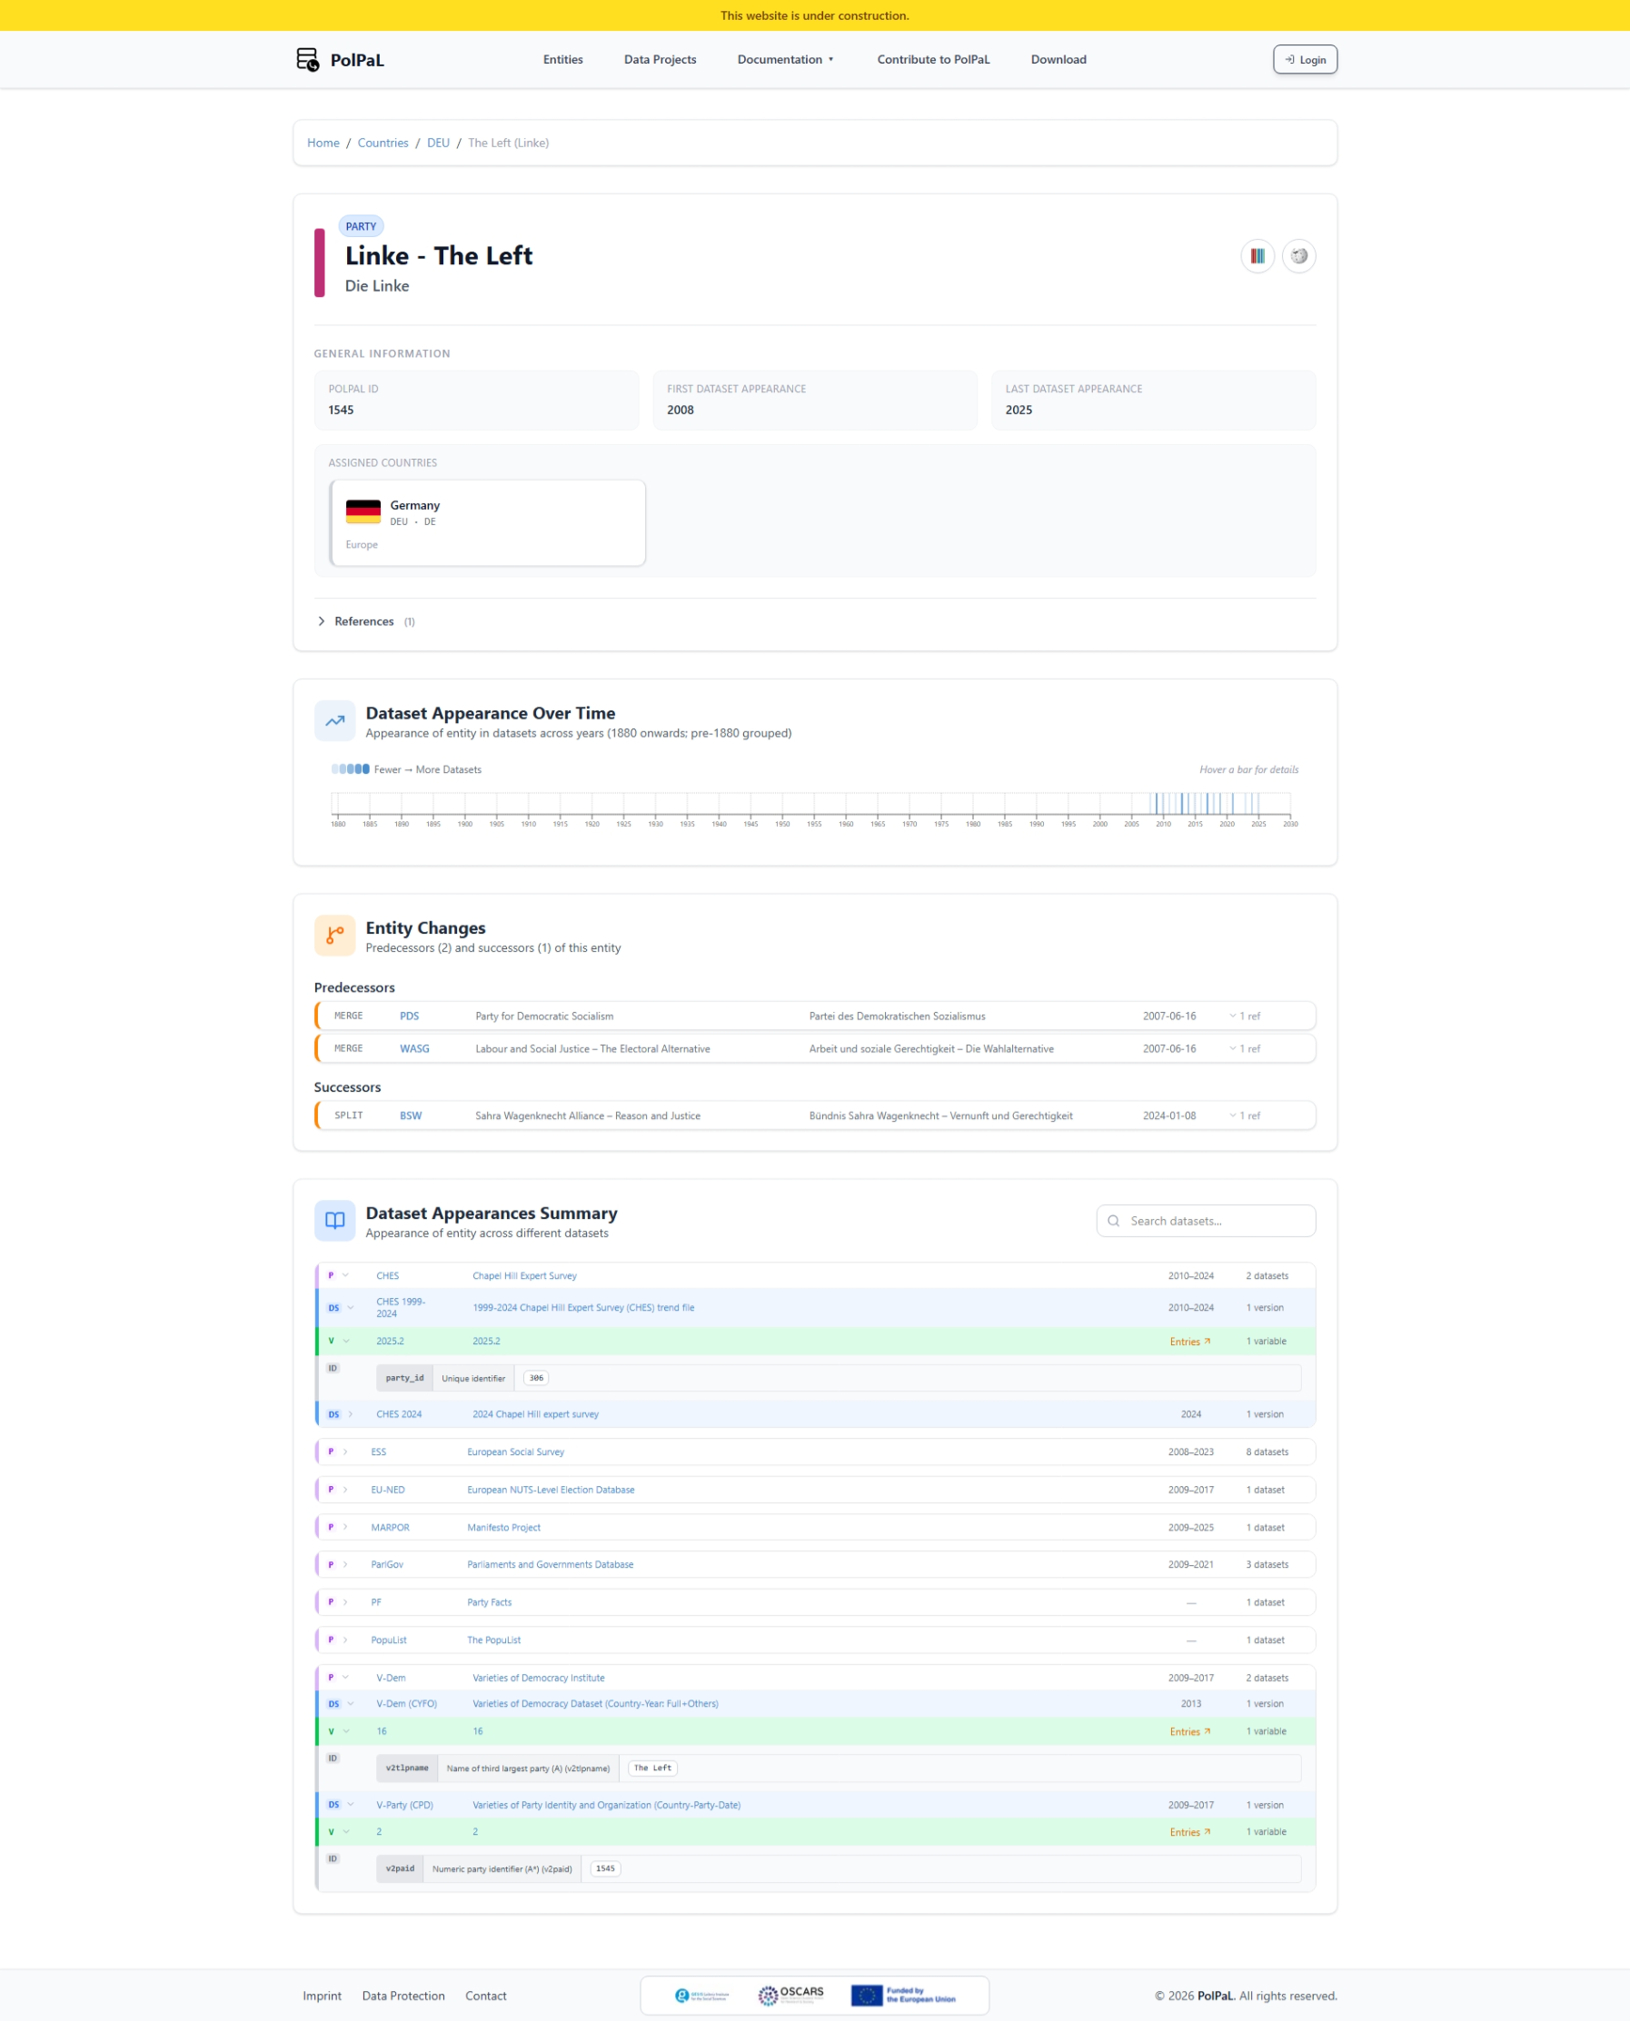Click the German flag icon
This screenshot has width=1630, height=2021.
(363, 511)
